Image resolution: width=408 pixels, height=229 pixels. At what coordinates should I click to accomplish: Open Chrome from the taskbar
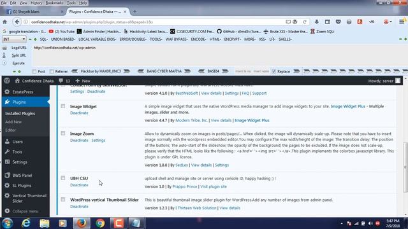(100, 223)
